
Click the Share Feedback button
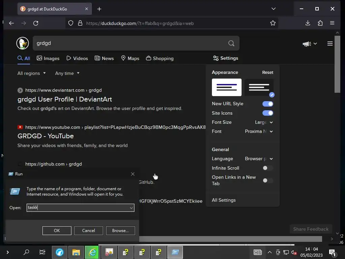311,229
